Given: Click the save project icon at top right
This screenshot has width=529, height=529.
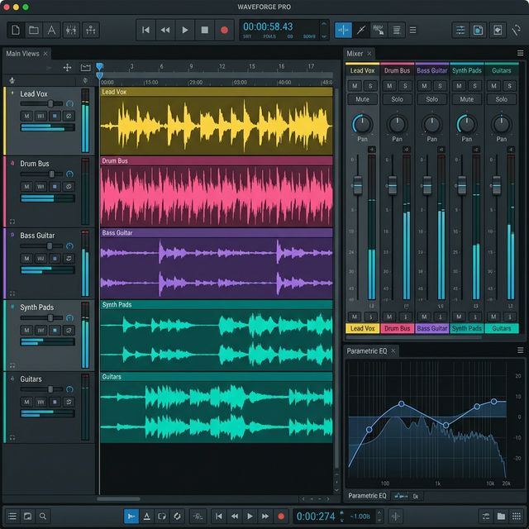Looking at the screenshot, I should tap(478, 30).
